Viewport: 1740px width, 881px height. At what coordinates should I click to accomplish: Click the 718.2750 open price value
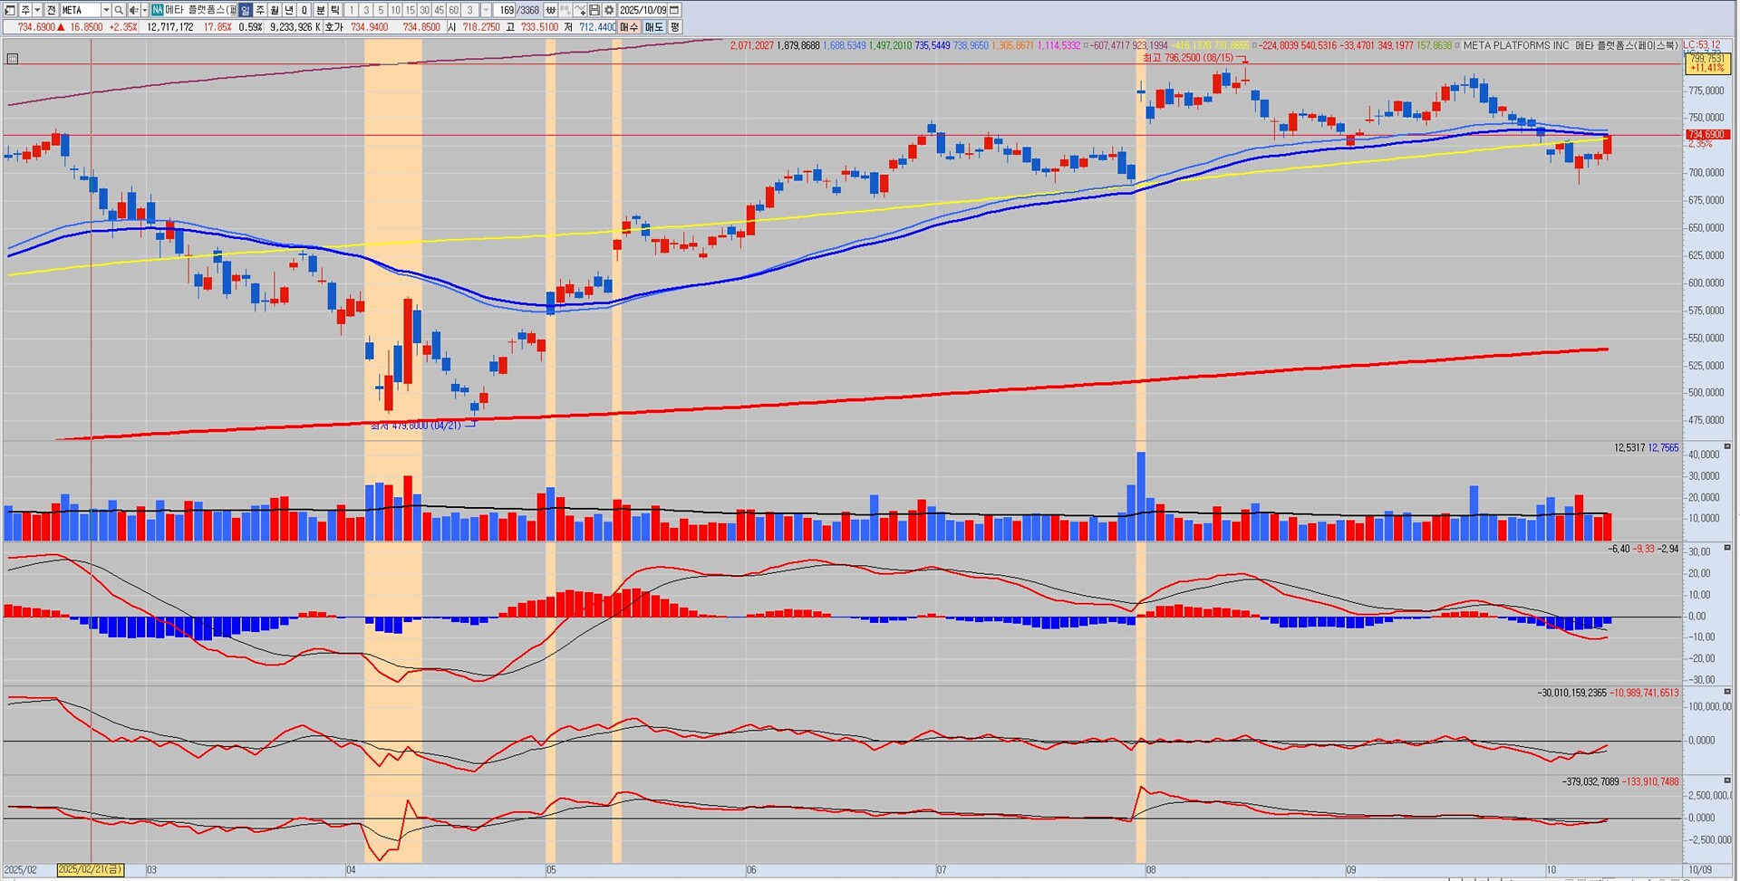point(481,27)
